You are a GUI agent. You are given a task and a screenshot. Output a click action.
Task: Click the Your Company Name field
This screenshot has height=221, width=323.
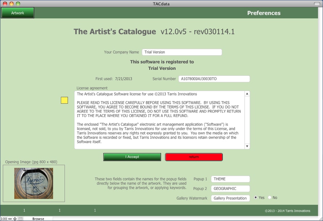(181, 52)
